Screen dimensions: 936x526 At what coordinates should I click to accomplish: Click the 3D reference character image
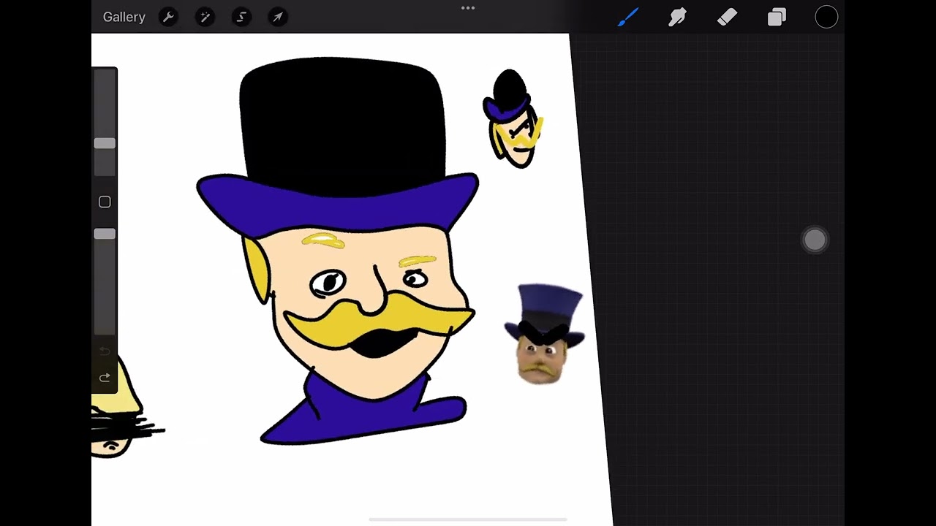click(x=545, y=334)
